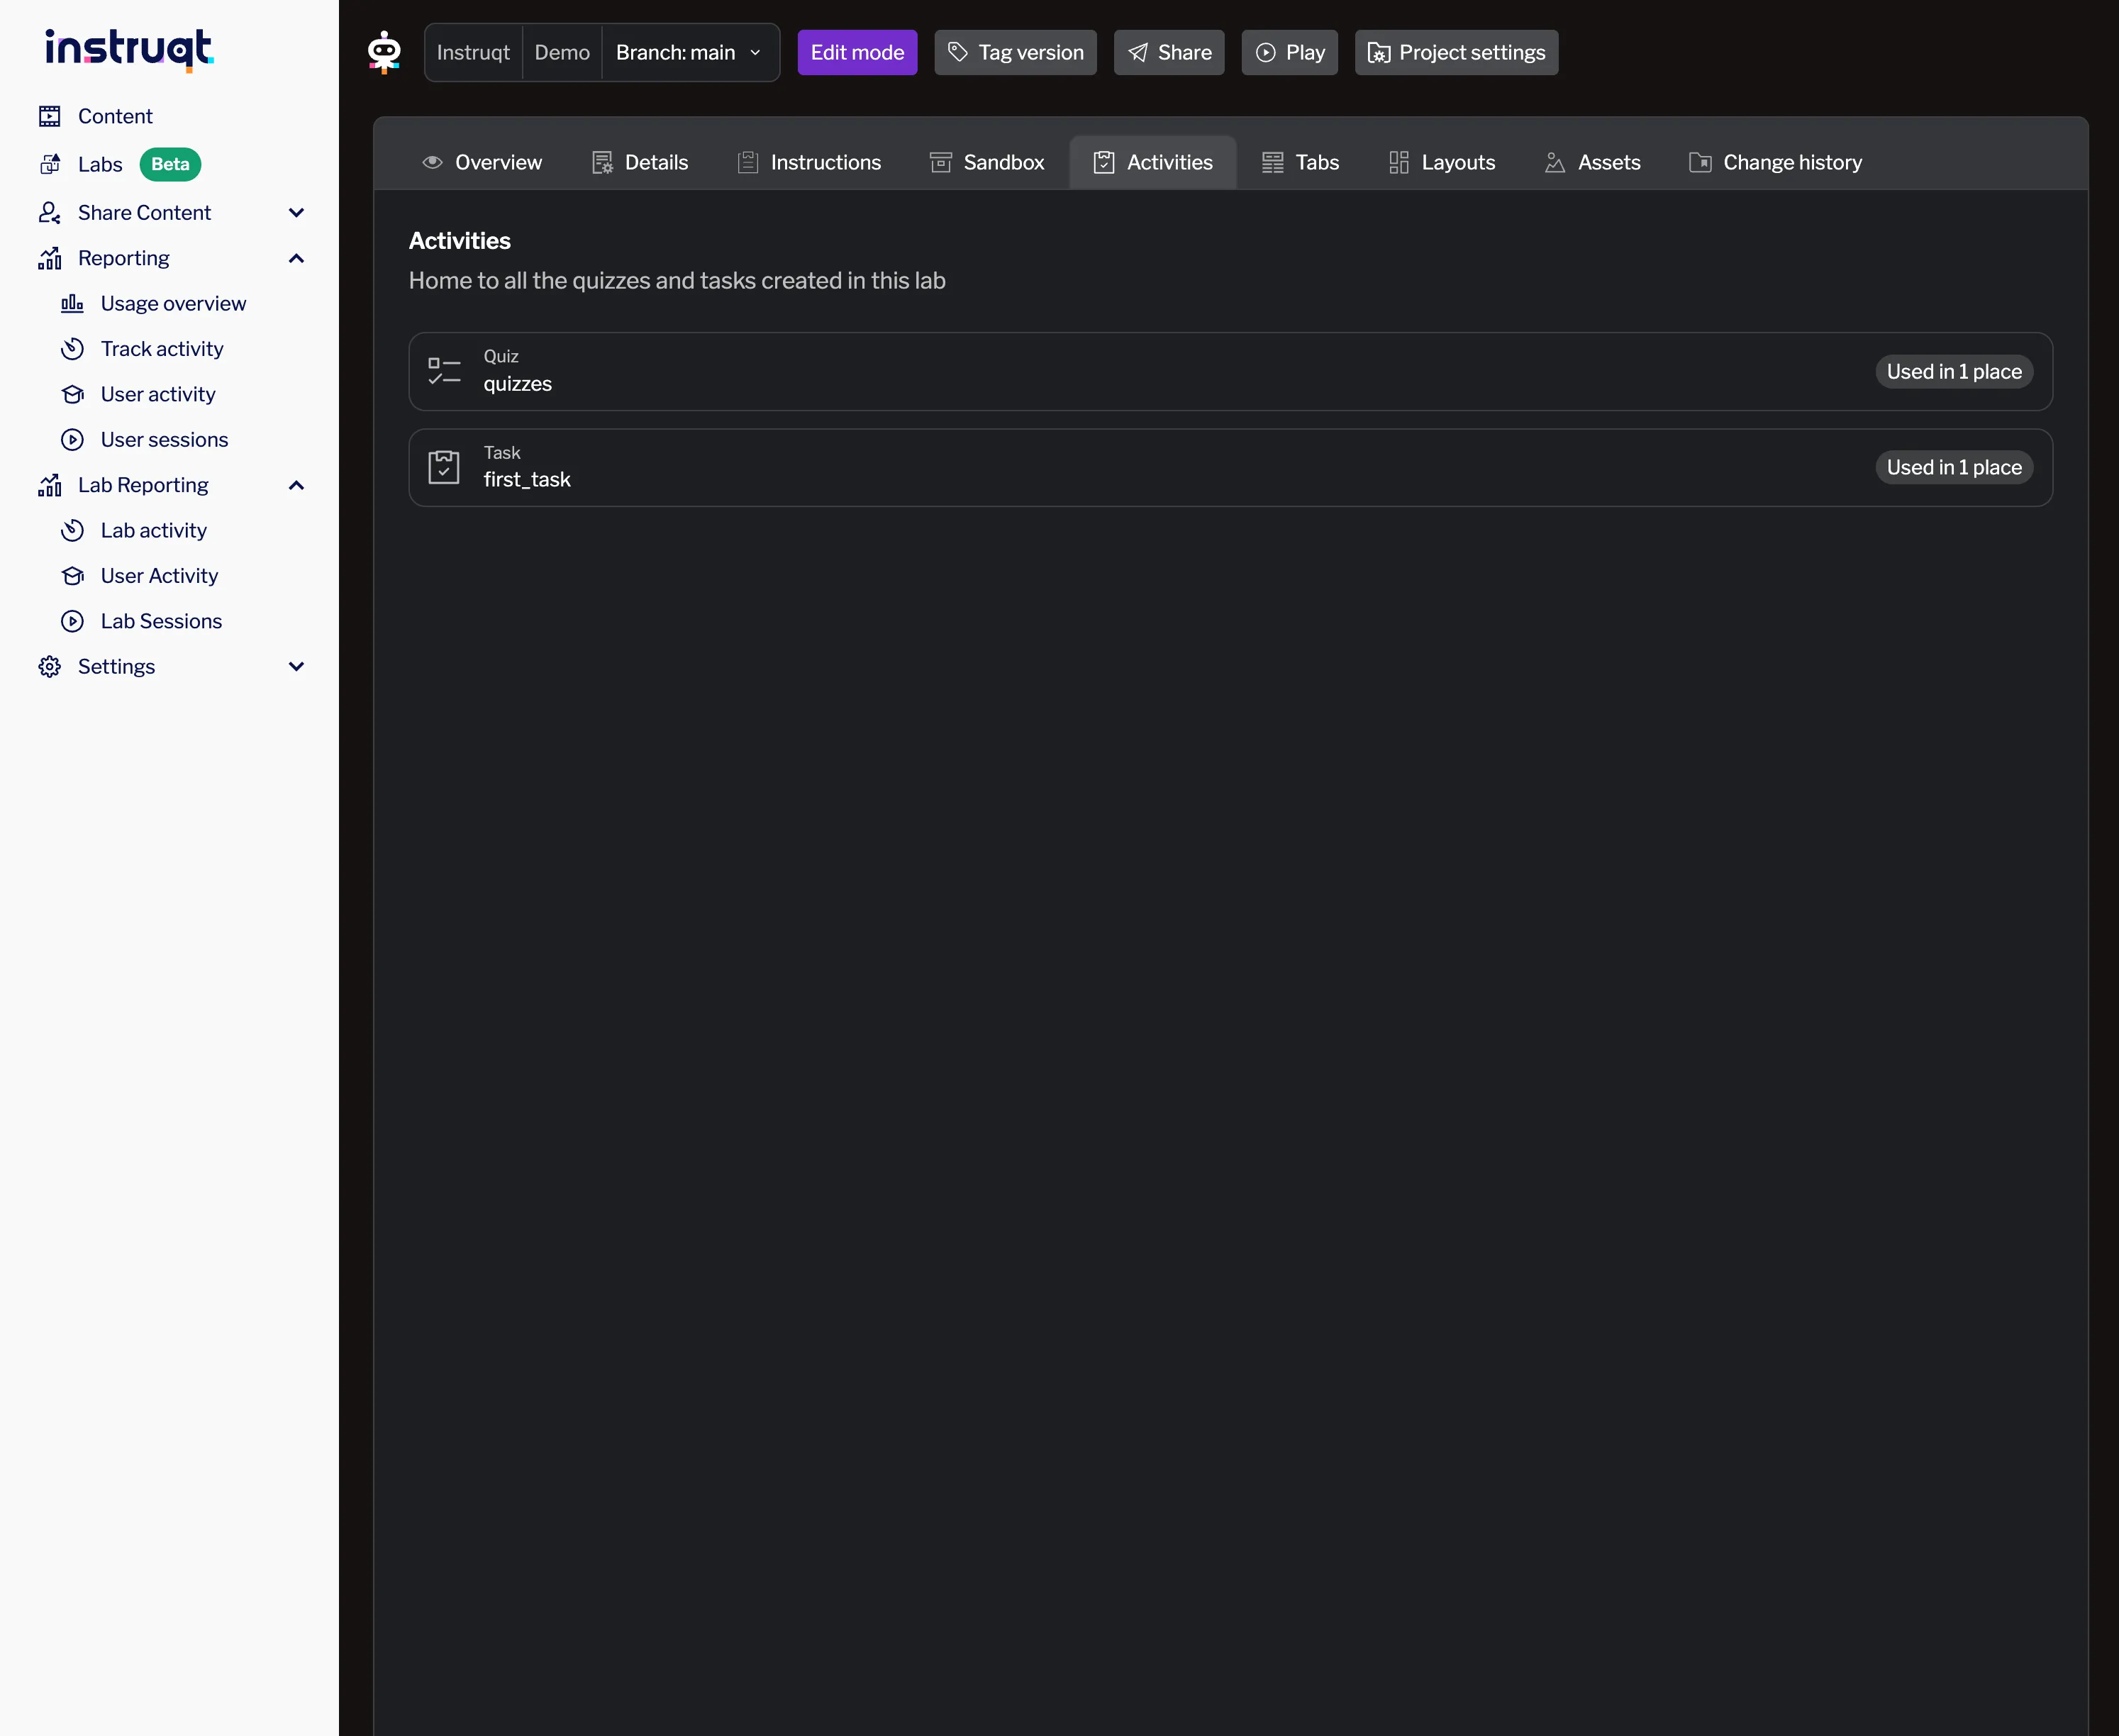2119x1736 pixels.
Task: Open Lab Sessions in Lab Reporting
Action: tap(161, 621)
